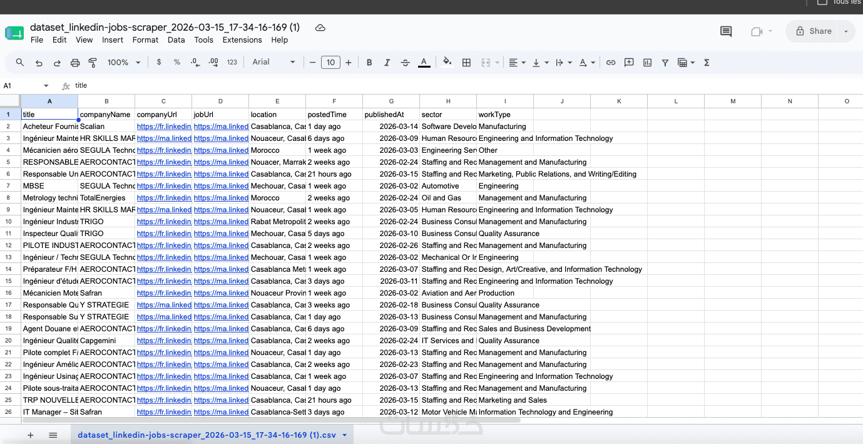Viewport: 863px width, 444px height.
Task: Select cell containing Capgemini
Action: click(x=106, y=341)
